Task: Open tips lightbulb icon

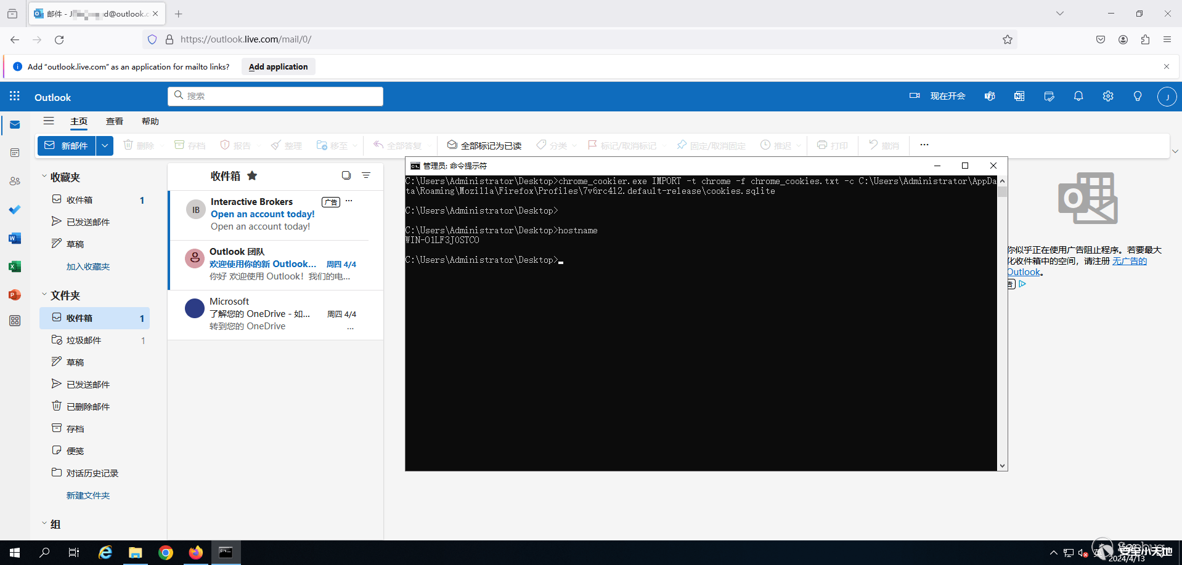Action: pyautogui.click(x=1138, y=96)
